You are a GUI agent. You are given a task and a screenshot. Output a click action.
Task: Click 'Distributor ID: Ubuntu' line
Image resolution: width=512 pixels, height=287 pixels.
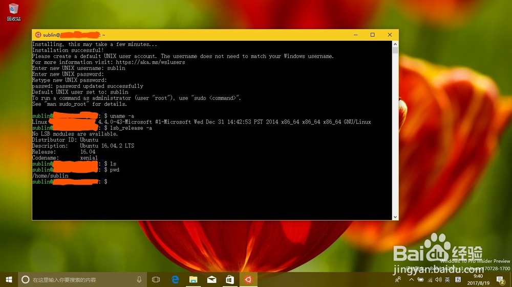(65, 140)
